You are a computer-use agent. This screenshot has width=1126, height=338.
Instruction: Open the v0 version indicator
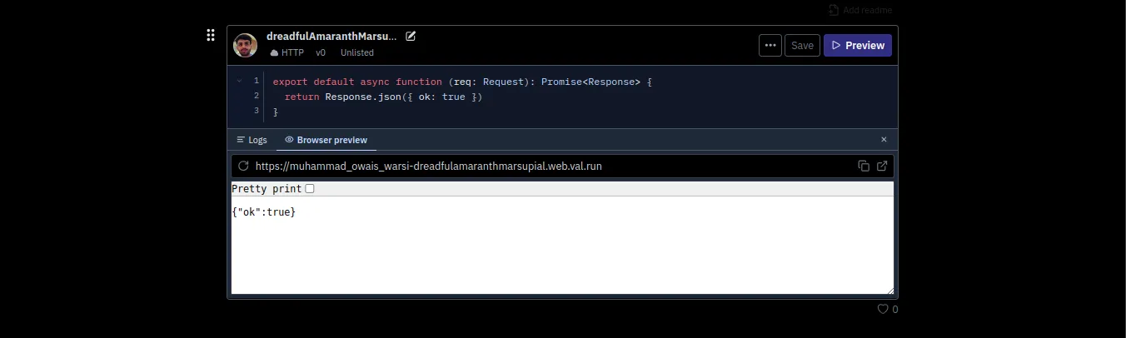321,52
